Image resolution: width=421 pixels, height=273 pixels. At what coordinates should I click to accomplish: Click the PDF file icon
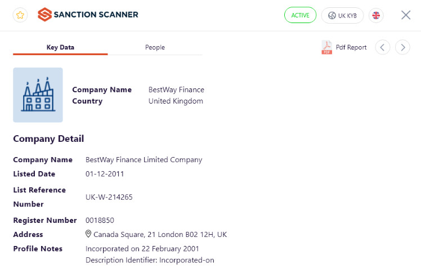tap(327, 47)
